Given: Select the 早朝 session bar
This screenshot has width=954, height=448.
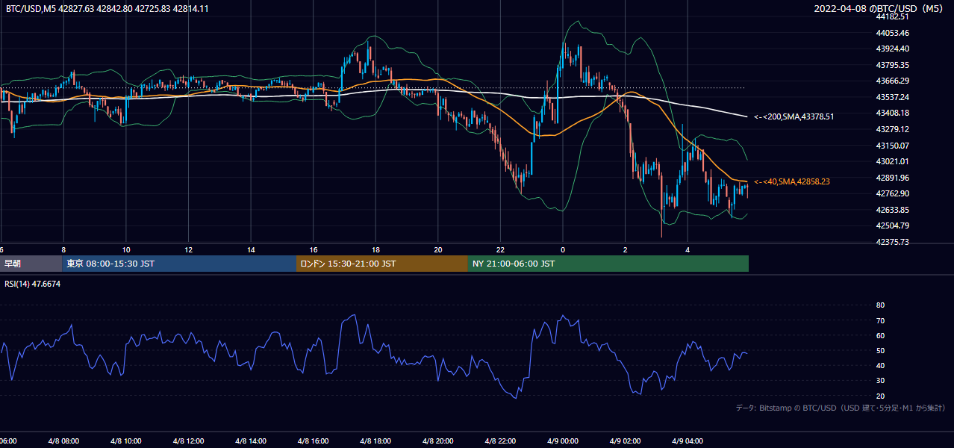Looking at the screenshot, I should coord(31,264).
